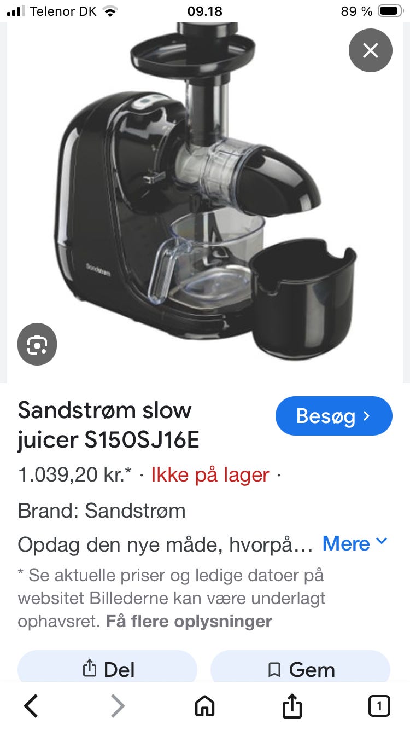Close the image preview with X button
Viewport: 410px width, 730px height.
(x=371, y=50)
